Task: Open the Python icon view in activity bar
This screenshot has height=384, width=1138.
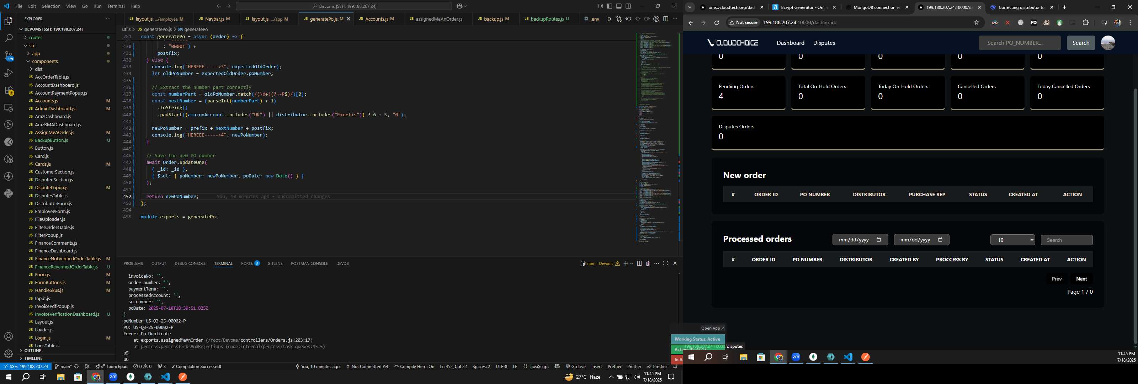Action: 9,193
